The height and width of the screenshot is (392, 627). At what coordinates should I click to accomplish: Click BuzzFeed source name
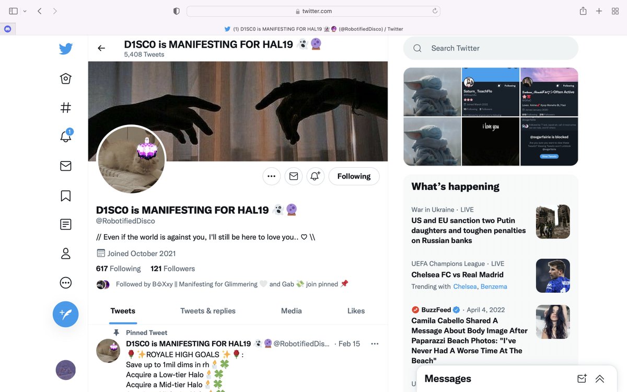coord(436,310)
